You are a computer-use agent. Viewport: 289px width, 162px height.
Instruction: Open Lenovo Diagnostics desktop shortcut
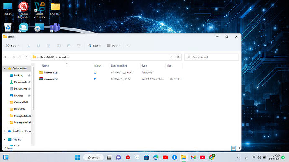(x=23, y=10)
